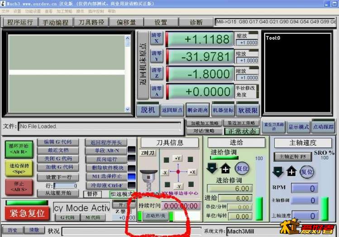Switch to the 设置 screen tab
Viewport: 339px width, 237px height.
[161, 22]
